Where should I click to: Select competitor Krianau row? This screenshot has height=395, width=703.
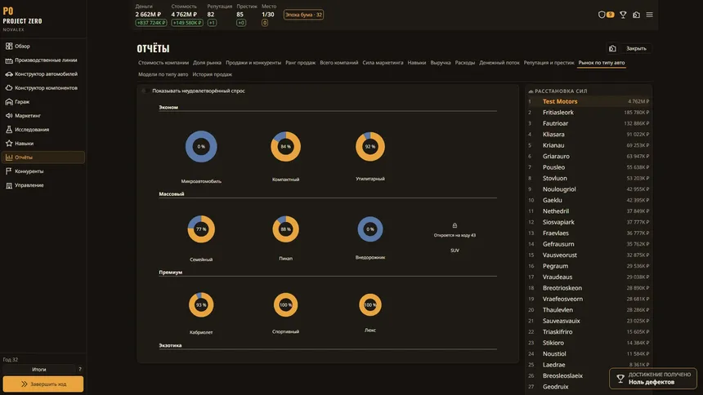tap(589, 145)
